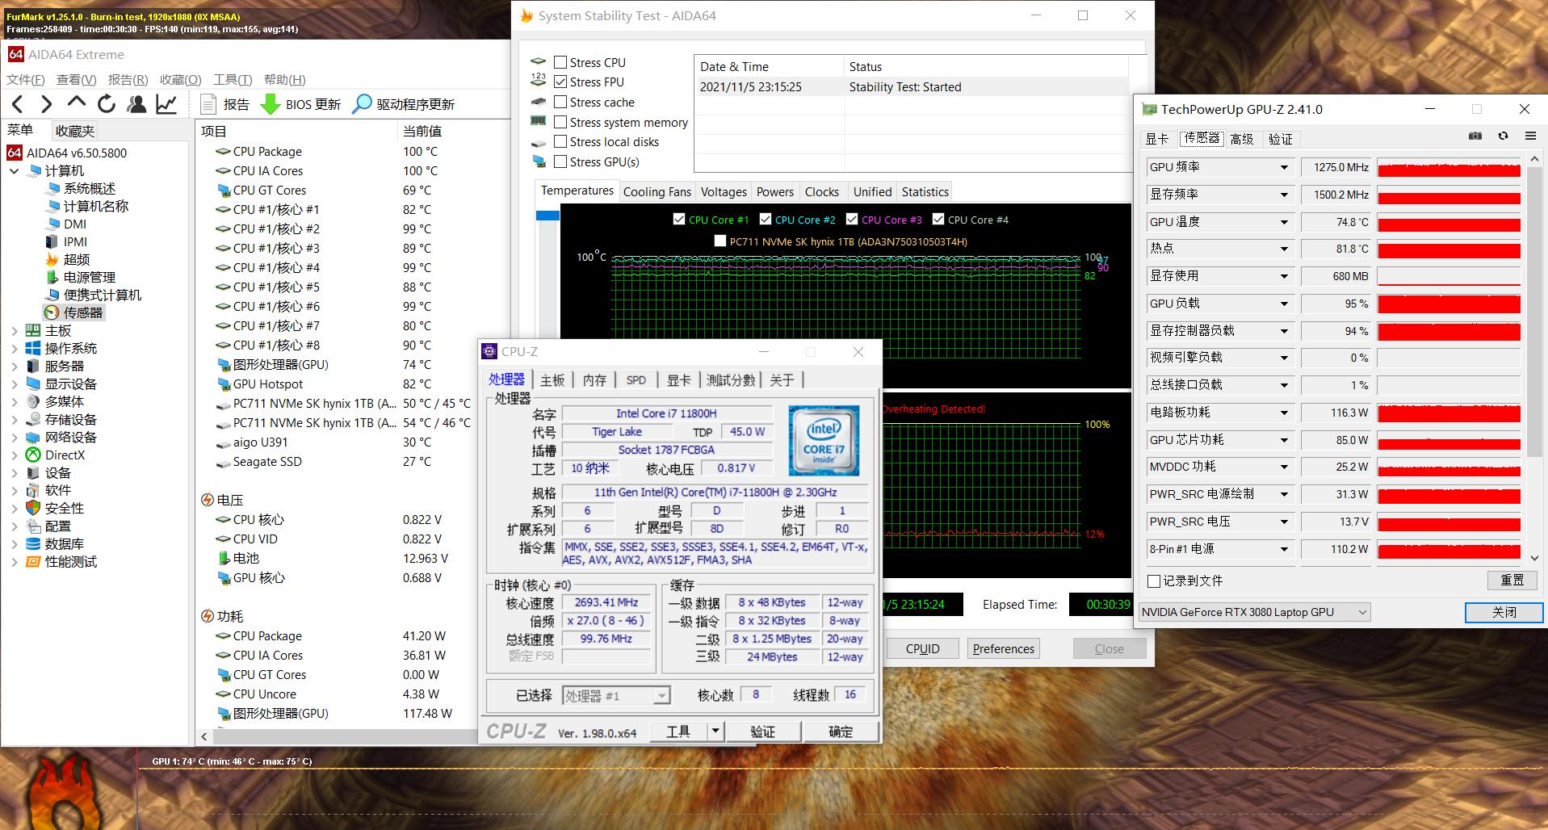This screenshot has height=830, width=1548.
Task: Open the AIDA64 graph chart icon
Action: pyautogui.click(x=167, y=104)
